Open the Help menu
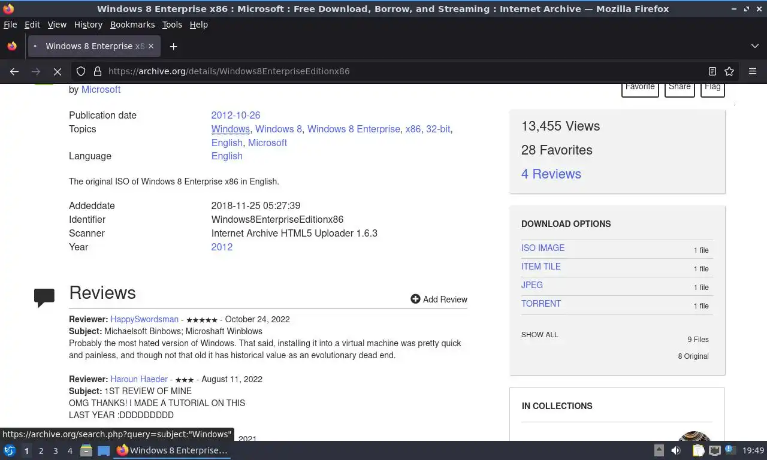 click(x=198, y=25)
